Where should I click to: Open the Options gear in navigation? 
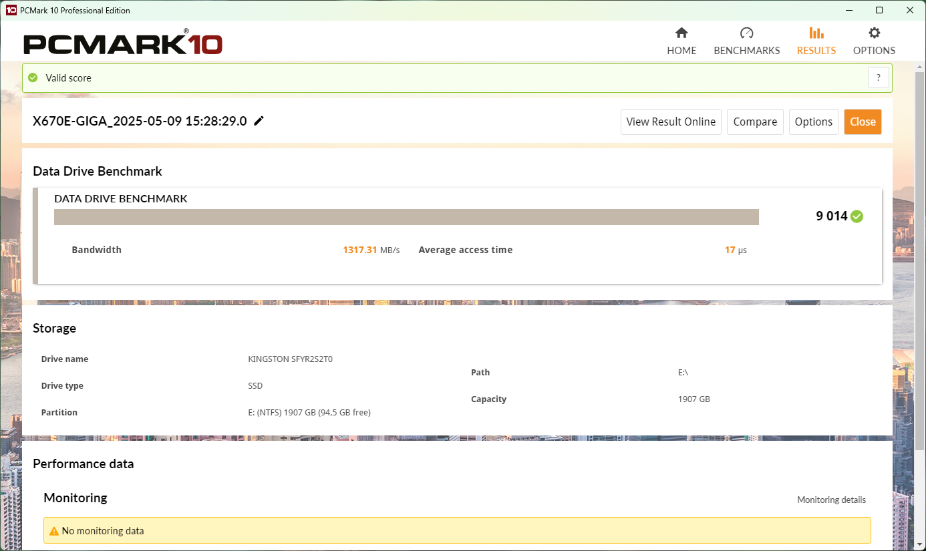coord(874,41)
